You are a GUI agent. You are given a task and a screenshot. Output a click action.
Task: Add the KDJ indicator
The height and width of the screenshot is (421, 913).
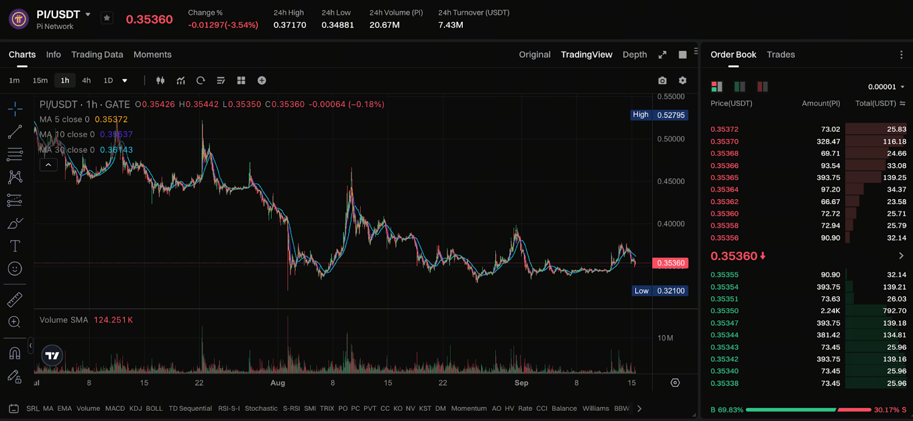pyautogui.click(x=135, y=408)
